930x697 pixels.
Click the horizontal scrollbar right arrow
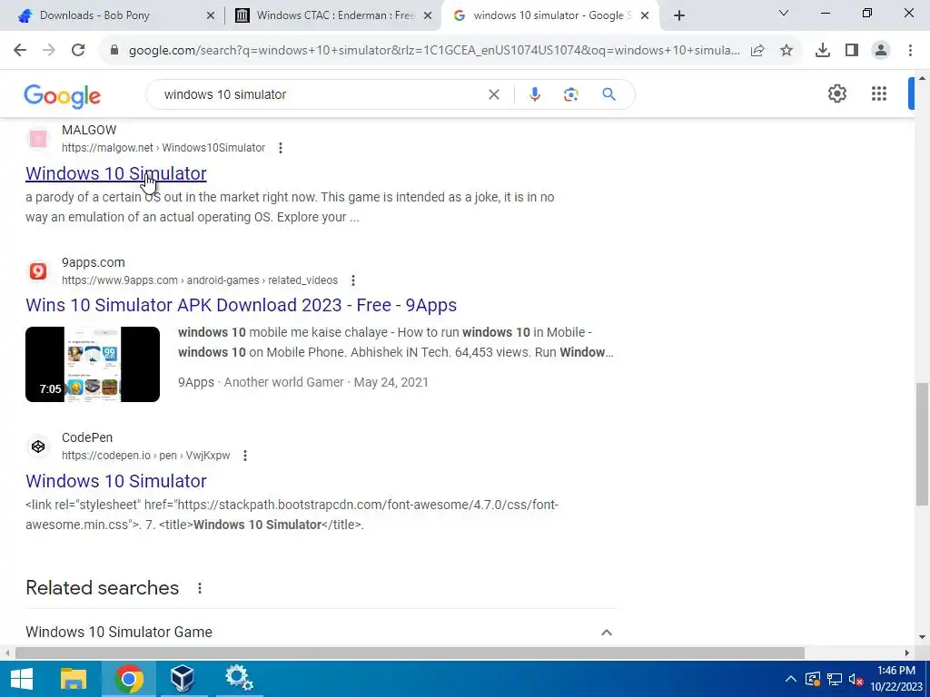click(907, 653)
